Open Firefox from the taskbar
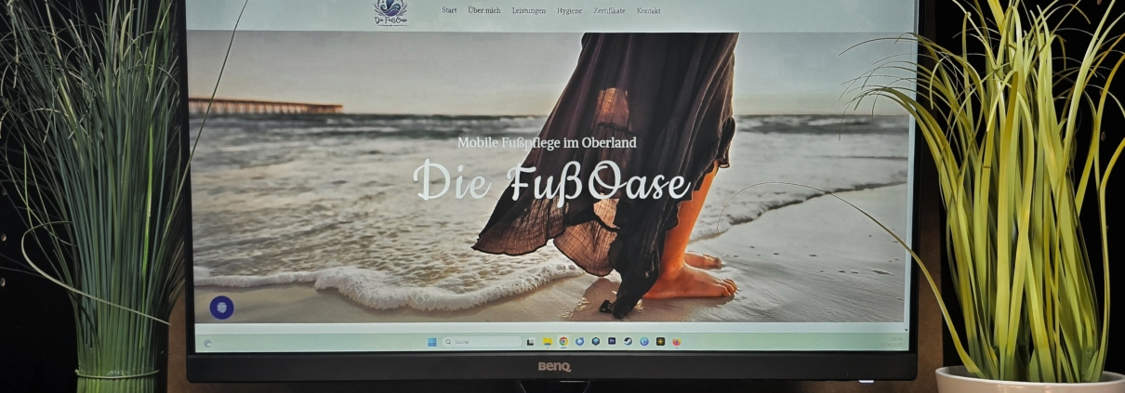 click(677, 342)
